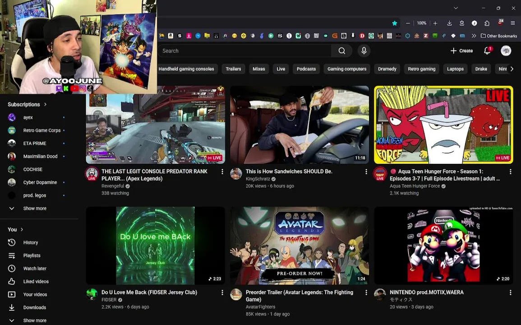Expand the Subscriptions section
This screenshot has width=521, height=325.
point(27,104)
